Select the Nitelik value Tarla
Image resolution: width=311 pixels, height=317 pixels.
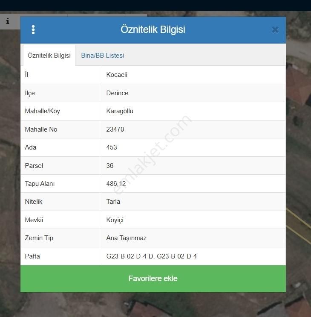113,202
